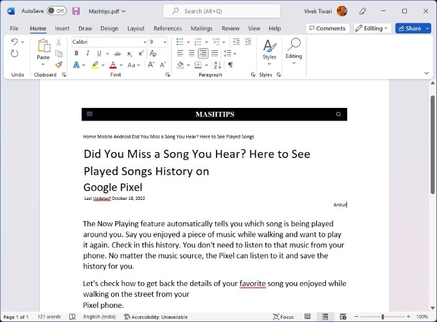Apply strikethrough formatting

tap(118, 53)
